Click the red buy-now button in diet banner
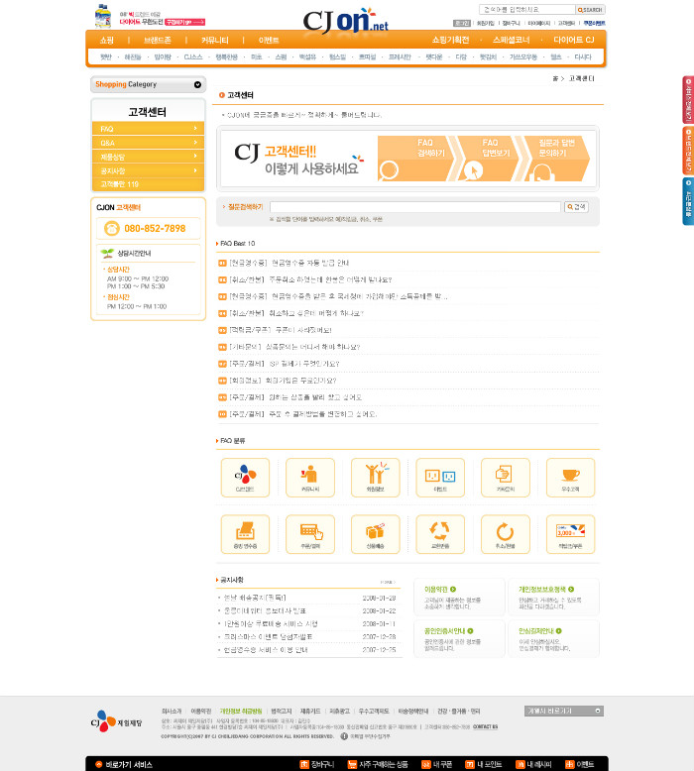 (x=185, y=22)
